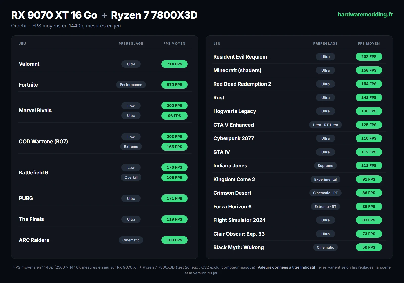
Task: Click the Rust game name
Action: click(x=219, y=98)
